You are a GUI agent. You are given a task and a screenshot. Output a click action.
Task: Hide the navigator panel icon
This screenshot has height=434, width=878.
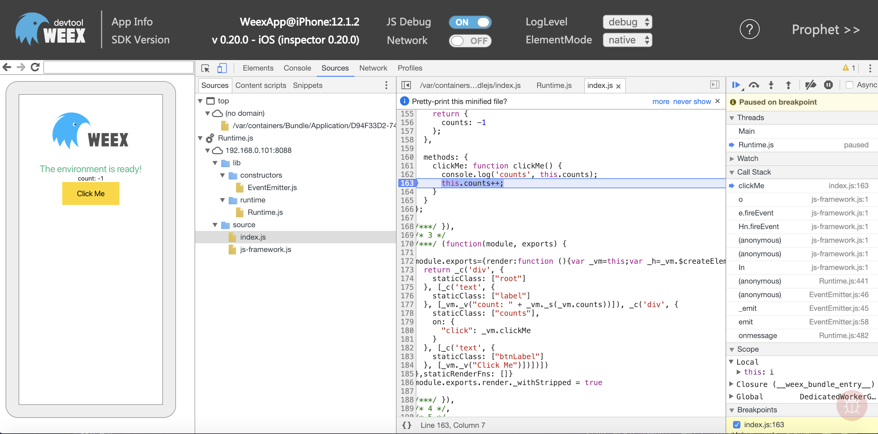click(x=406, y=85)
